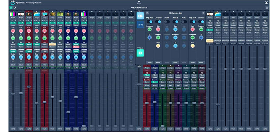Open the EQ Channel 6 panel menu icon
The width and height of the screenshot is (278, 132).
click(203, 13)
